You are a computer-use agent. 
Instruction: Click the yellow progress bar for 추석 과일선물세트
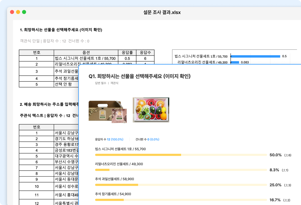point(116,185)
